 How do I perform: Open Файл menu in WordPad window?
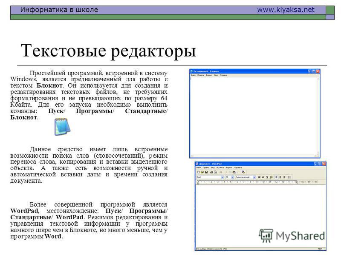point(199,167)
